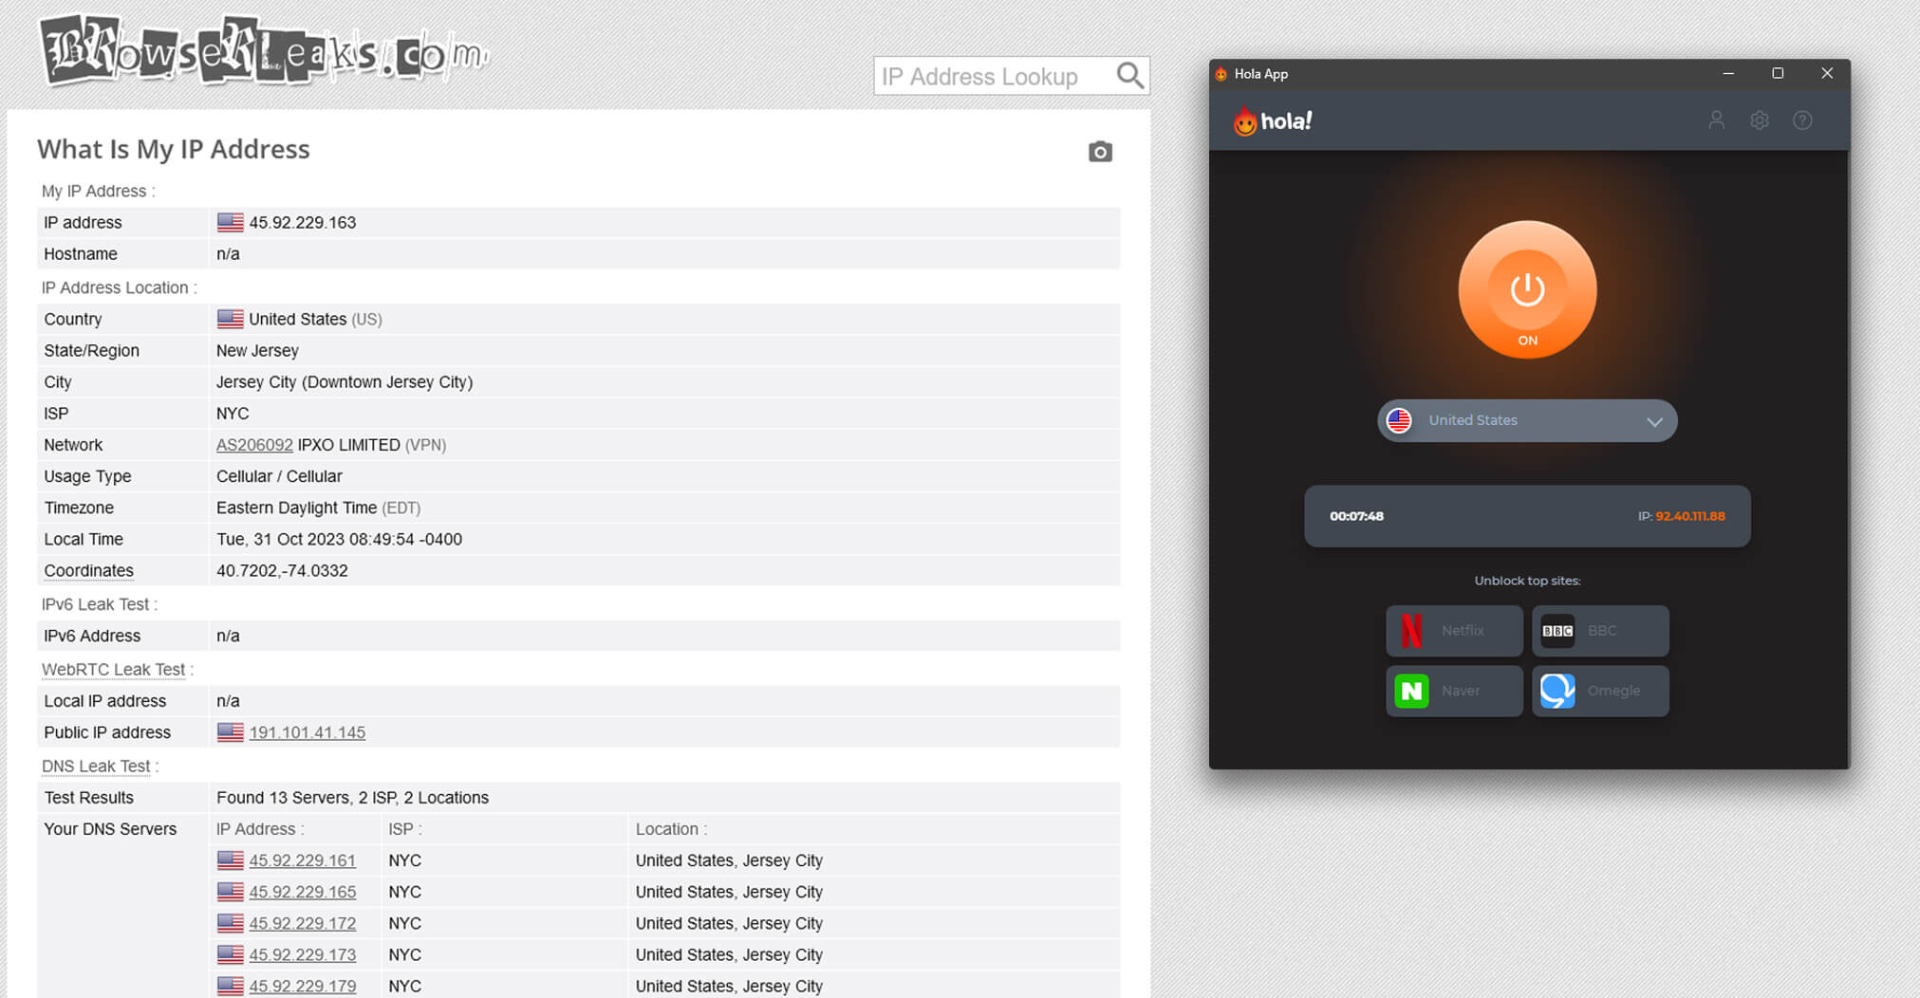Image resolution: width=1920 pixels, height=998 pixels.
Task: Open DNS server 45.92.229.179 link
Action: tap(302, 986)
